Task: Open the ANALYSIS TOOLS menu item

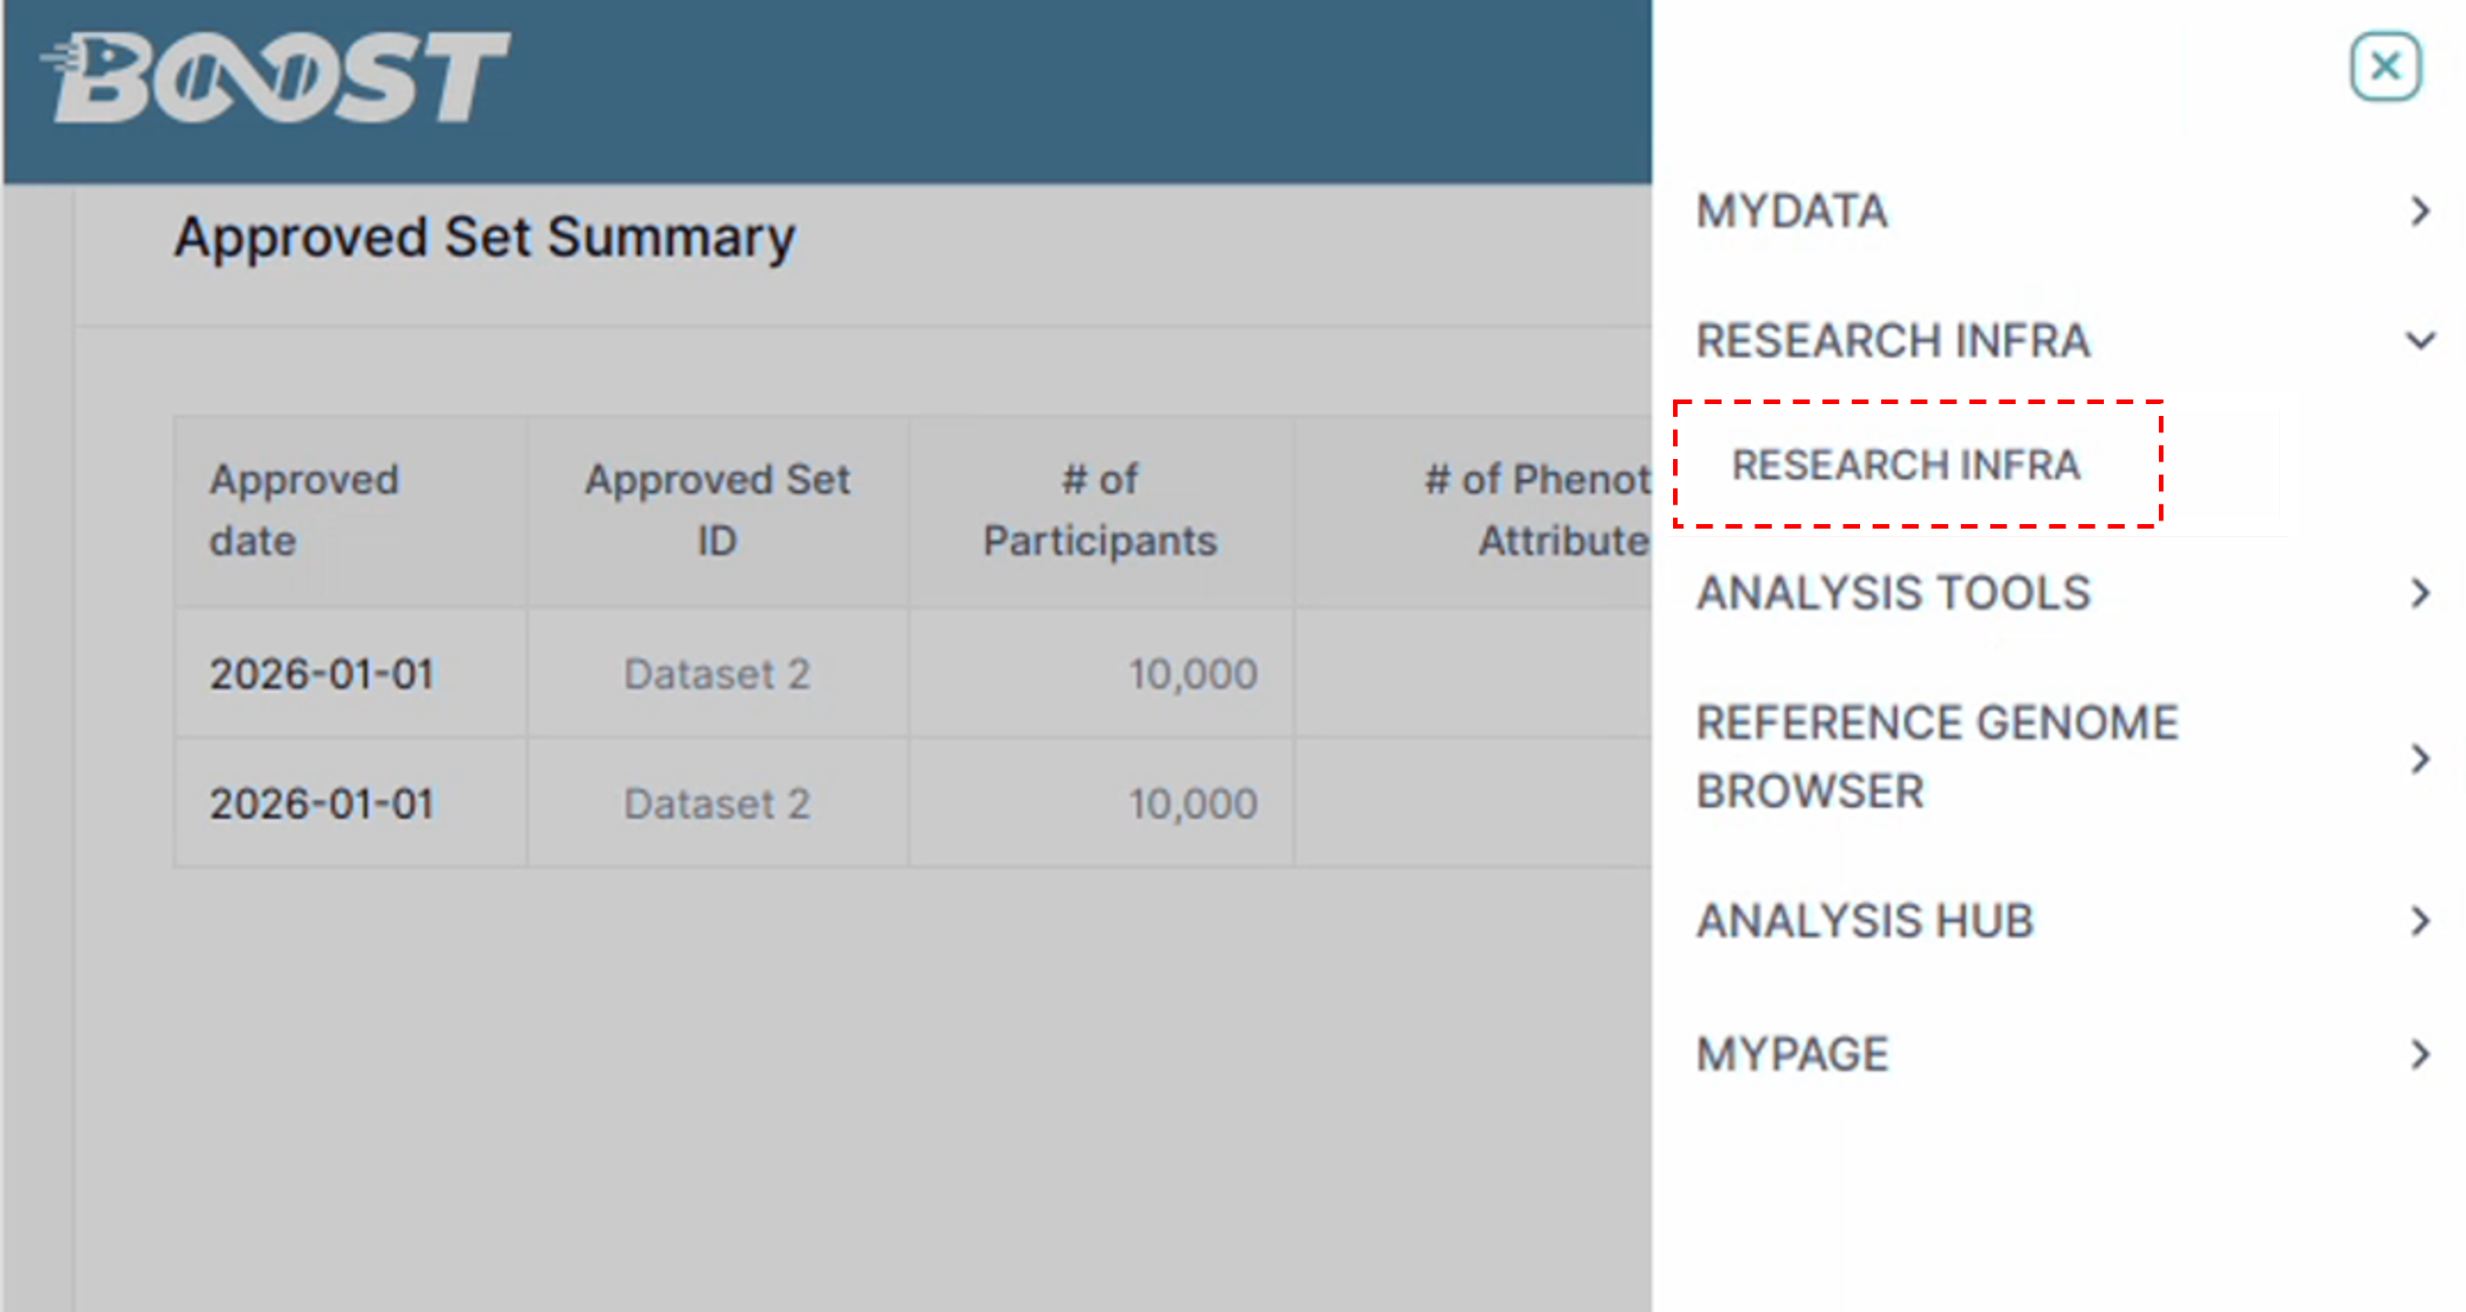Action: 1894,594
